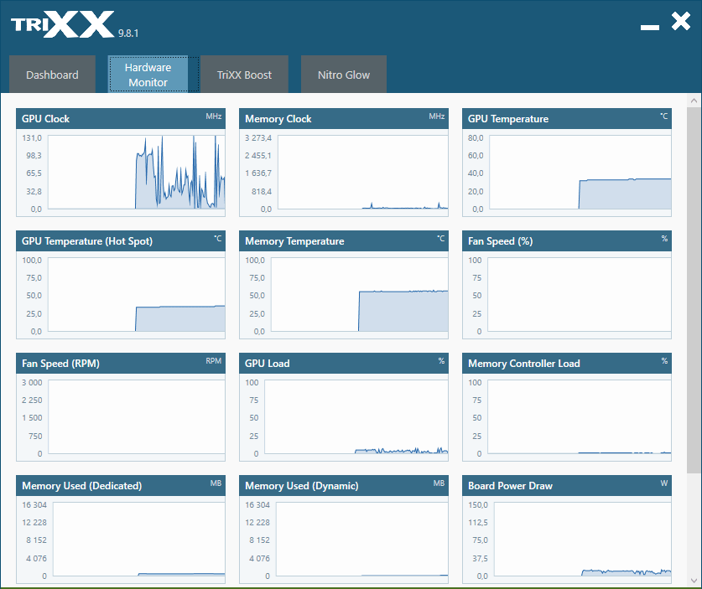Click the GPU Temperature (Hot Spot) graph

tap(136, 294)
